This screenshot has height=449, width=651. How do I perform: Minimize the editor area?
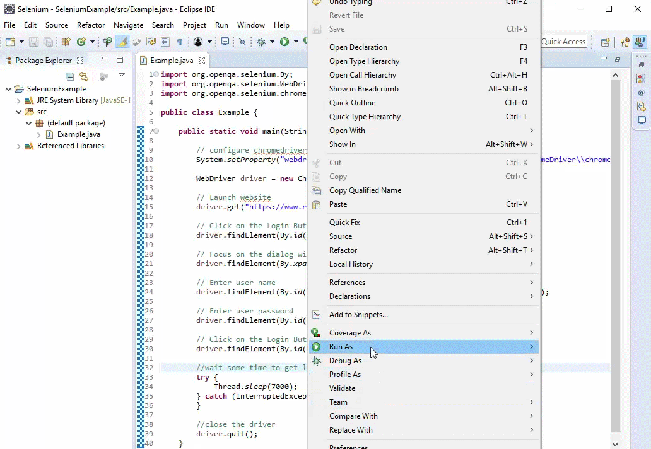[x=604, y=59]
